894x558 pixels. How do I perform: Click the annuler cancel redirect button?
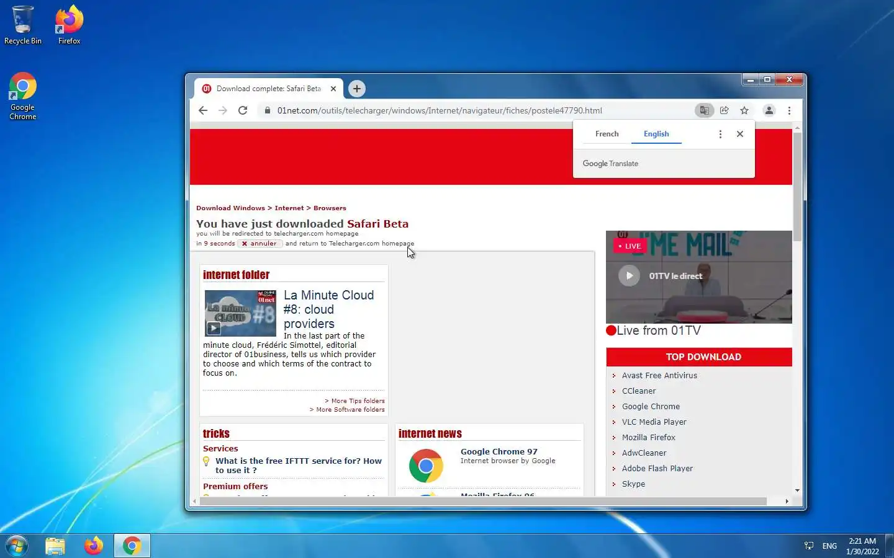coord(260,244)
